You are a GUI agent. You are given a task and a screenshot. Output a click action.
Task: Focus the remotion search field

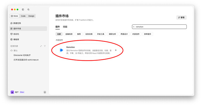[159, 27]
